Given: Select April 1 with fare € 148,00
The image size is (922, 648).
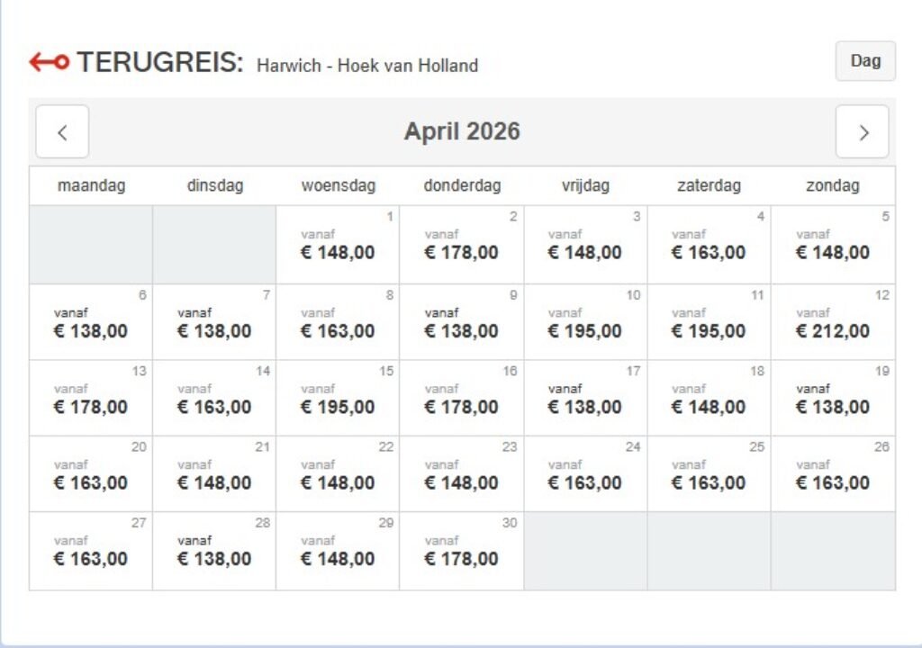Looking at the screenshot, I should (x=338, y=243).
